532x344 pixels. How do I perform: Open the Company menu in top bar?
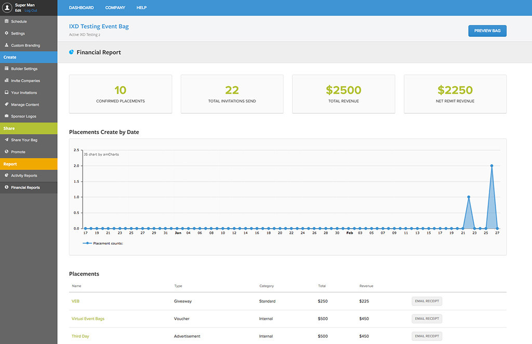pyautogui.click(x=115, y=7)
